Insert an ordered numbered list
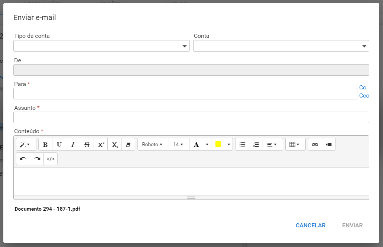 256,144
